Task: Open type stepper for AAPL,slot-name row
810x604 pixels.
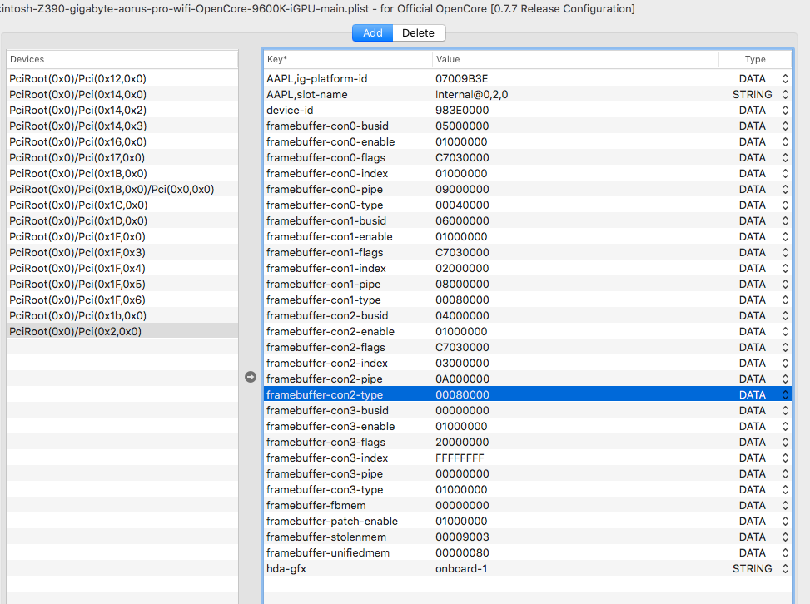Action: click(785, 95)
